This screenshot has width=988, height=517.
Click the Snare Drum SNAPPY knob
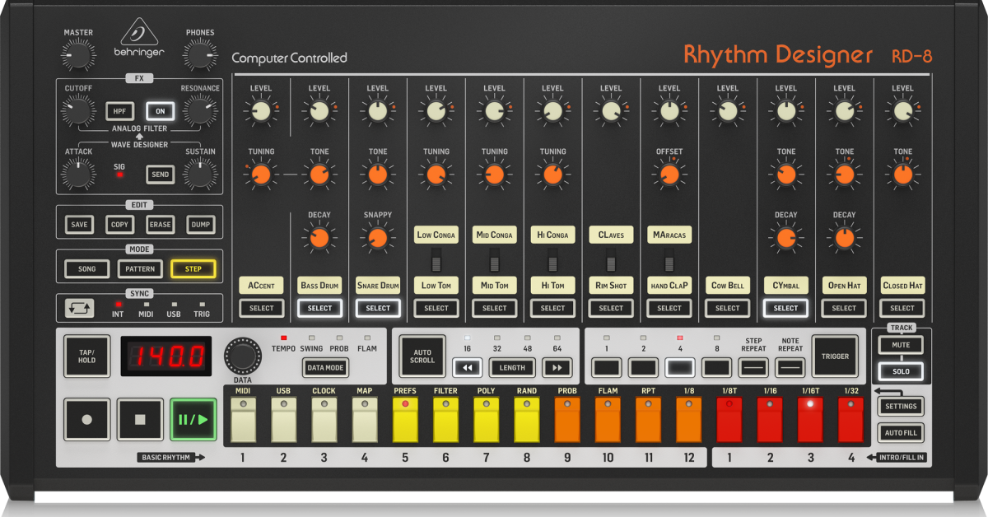378,238
